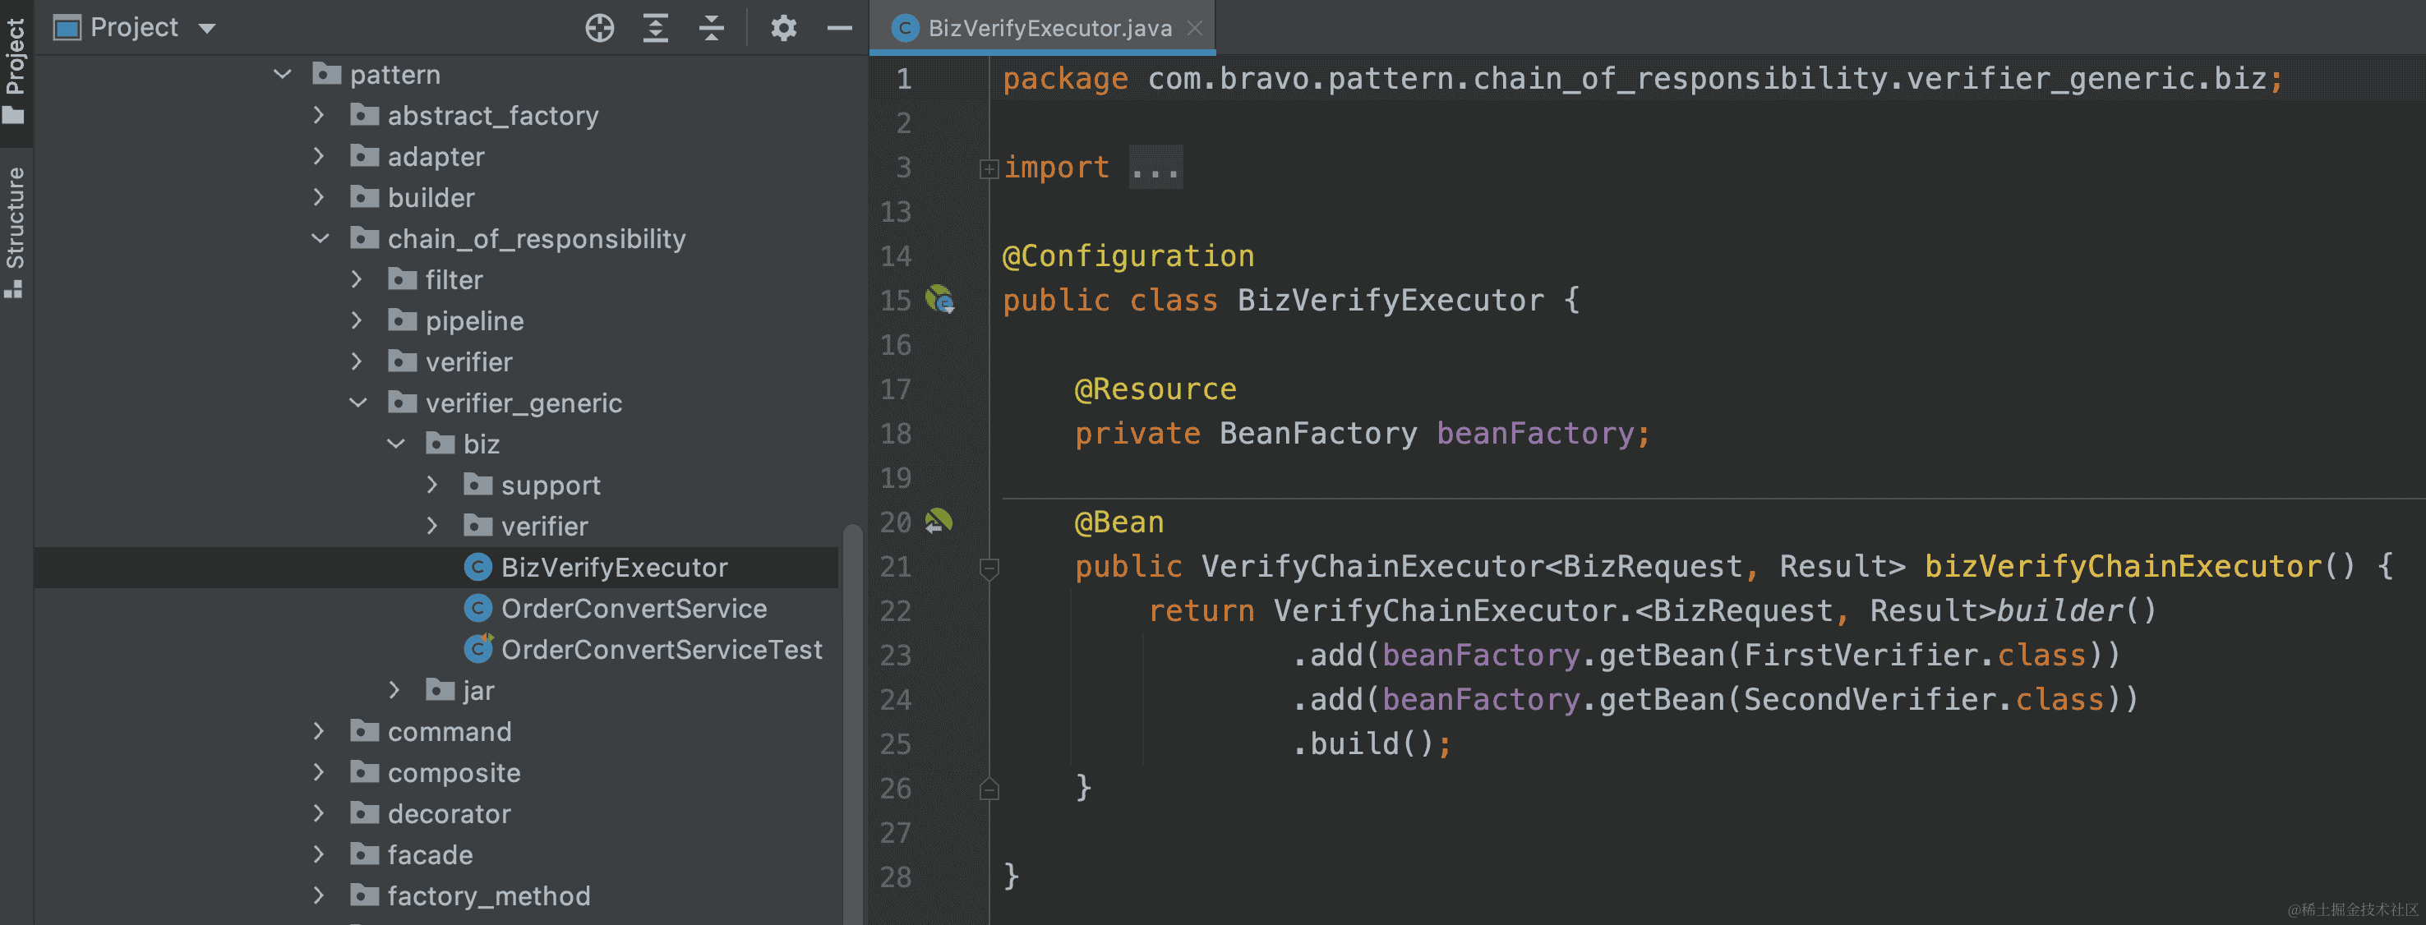
Task: Collapse the pattern folder
Action: (282, 74)
